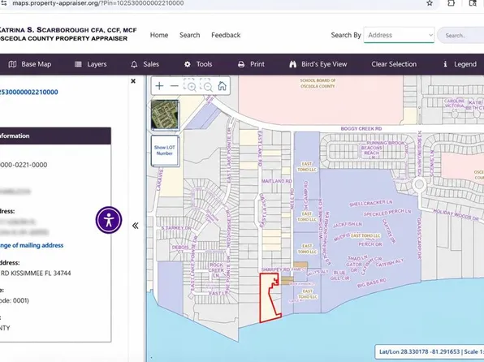This screenshot has width=484, height=362.
Task: Switch to the aerial imagery basemap thumbnail
Action: click(x=165, y=114)
